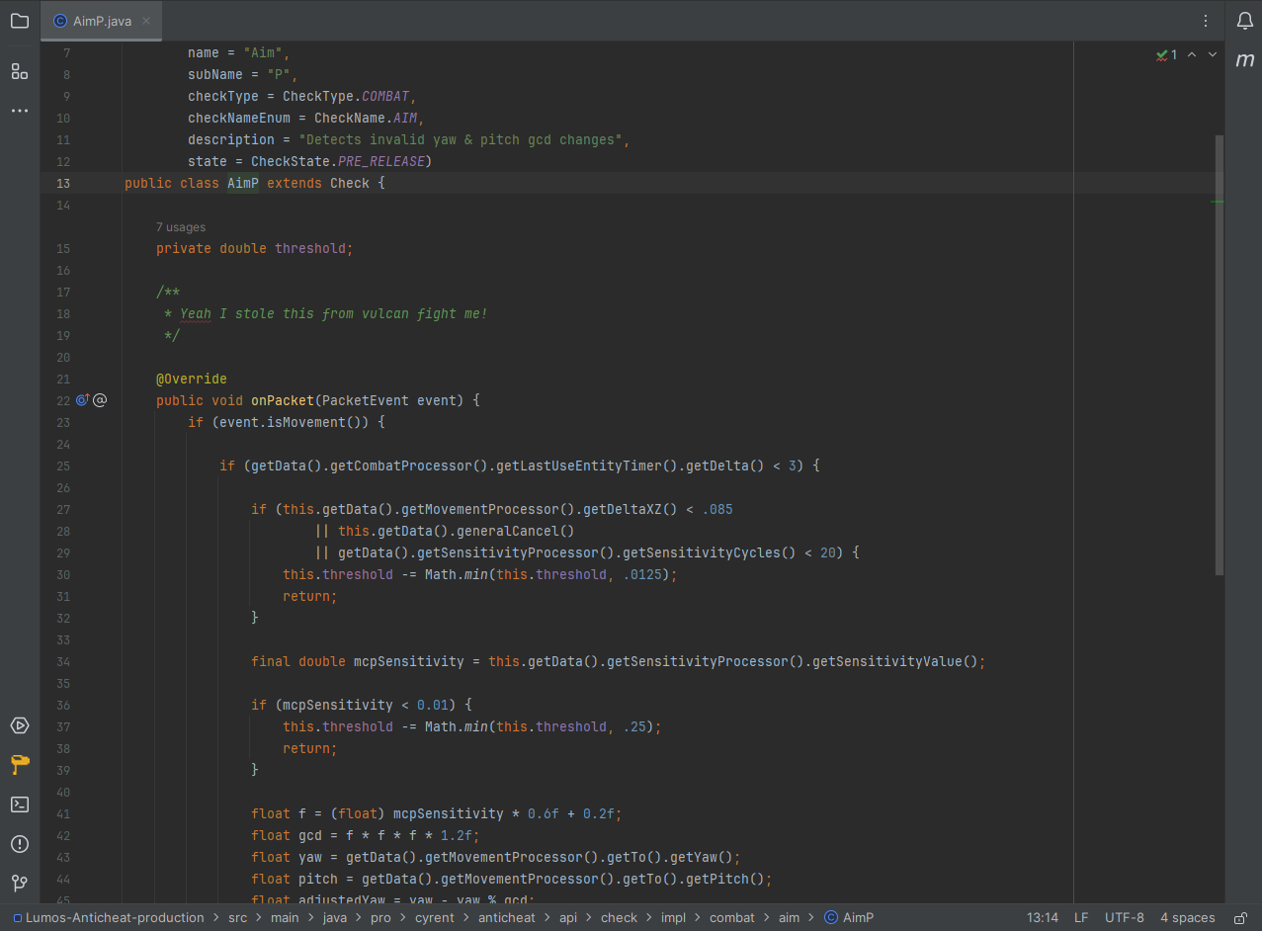
Task: Go to next highlighted problem arrow
Action: (x=1213, y=55)
